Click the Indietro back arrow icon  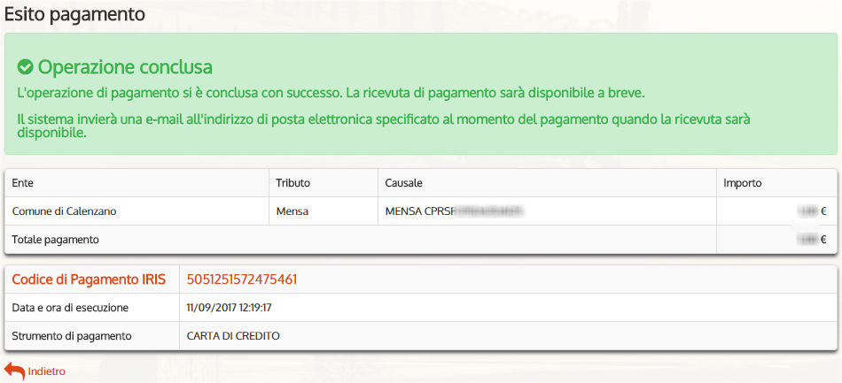(14, 372)
